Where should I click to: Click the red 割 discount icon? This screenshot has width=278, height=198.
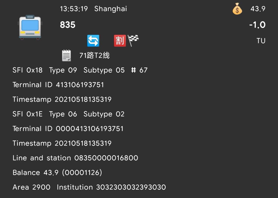120,41
